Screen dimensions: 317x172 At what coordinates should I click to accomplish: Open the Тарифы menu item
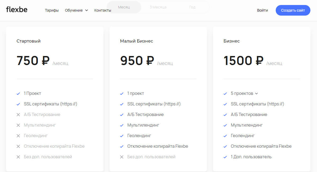[x=52, y=10]
